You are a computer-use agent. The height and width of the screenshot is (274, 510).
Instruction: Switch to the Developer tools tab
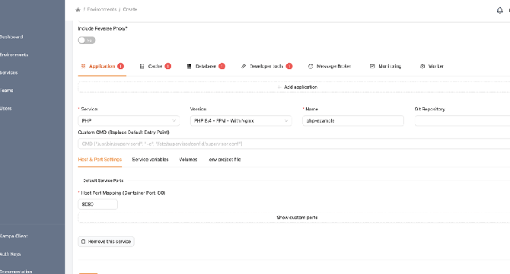pyautogui.click(x=266, y=66)
